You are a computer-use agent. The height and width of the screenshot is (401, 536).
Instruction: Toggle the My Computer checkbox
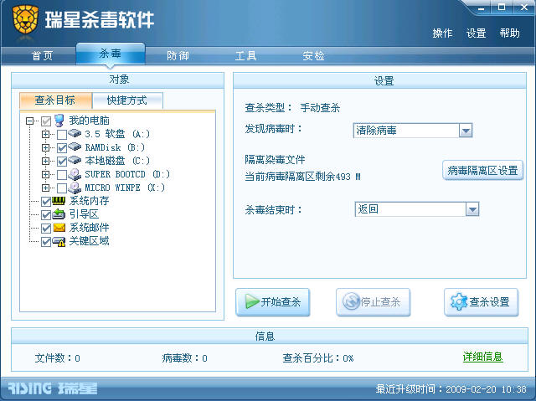[46, 121]
